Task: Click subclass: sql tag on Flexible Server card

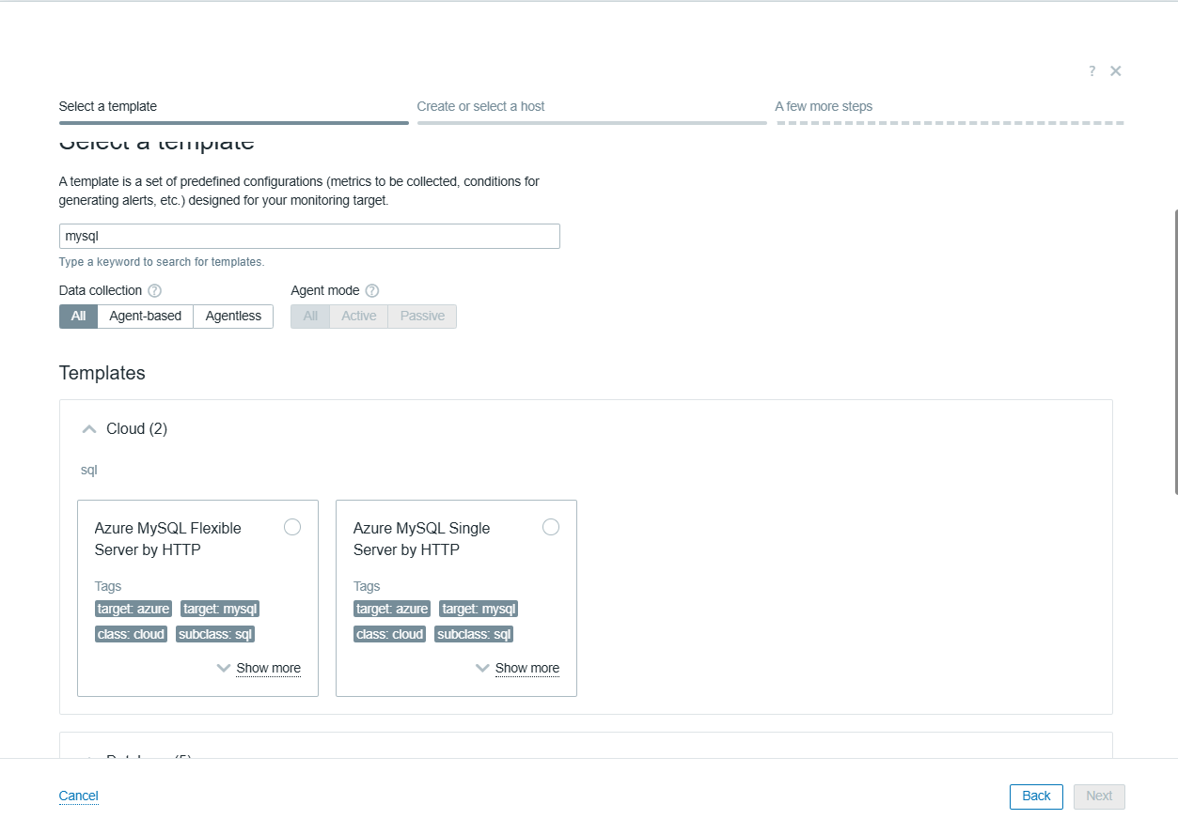Action: [215, 635]
